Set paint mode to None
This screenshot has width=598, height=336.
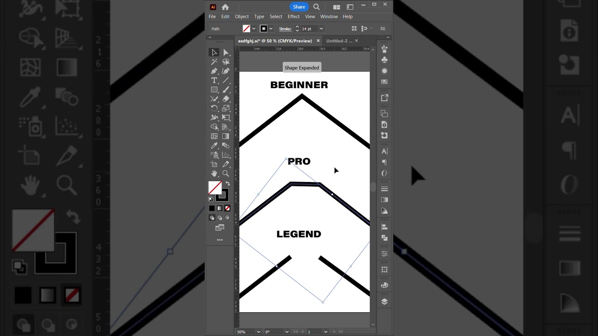pos(227,208)
